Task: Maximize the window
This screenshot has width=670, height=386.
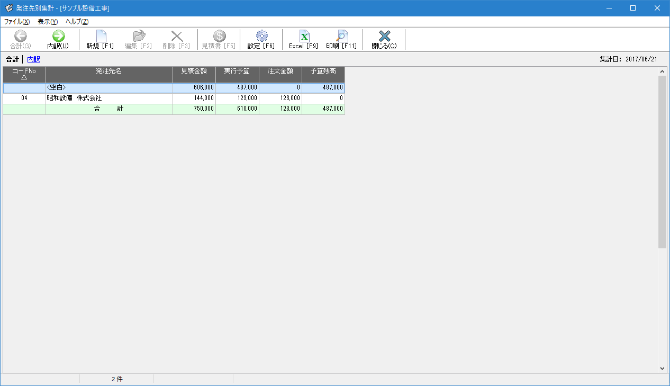Action: click(633, 8)
